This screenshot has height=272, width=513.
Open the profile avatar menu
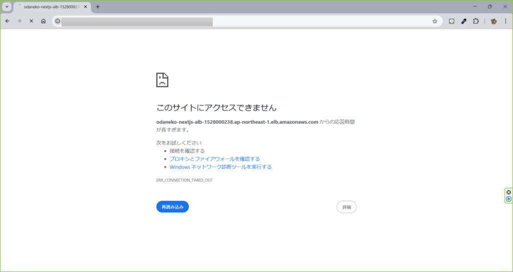coord(493,21)
